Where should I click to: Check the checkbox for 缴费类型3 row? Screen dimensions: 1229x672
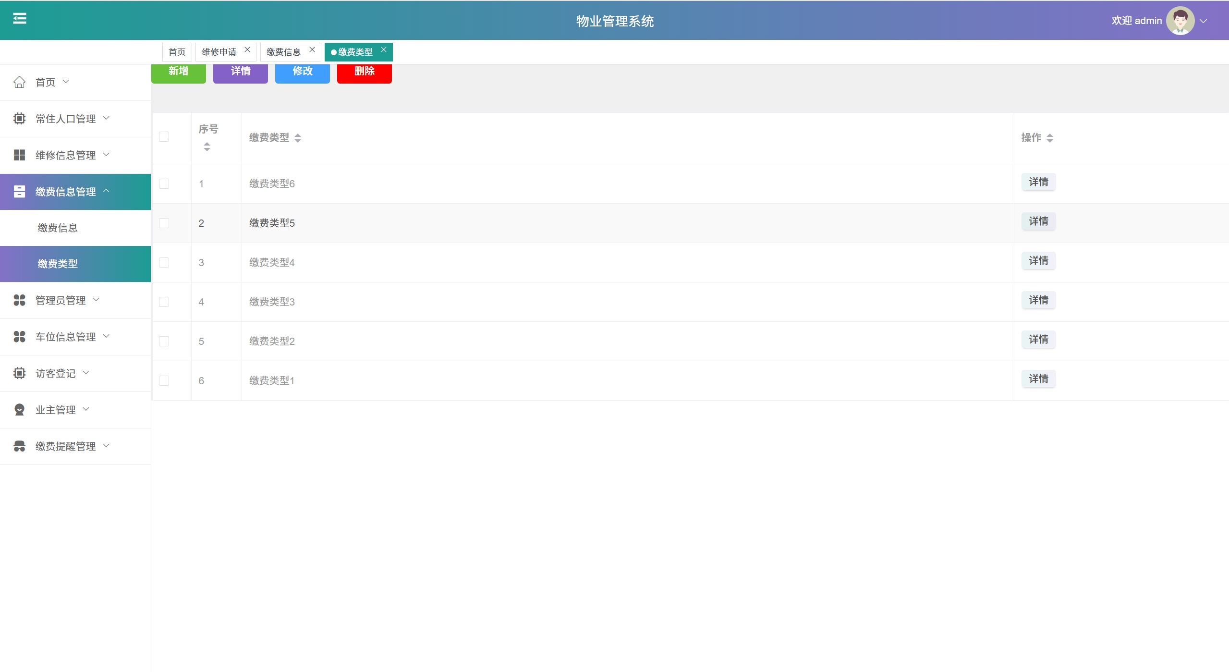point(164,302)
